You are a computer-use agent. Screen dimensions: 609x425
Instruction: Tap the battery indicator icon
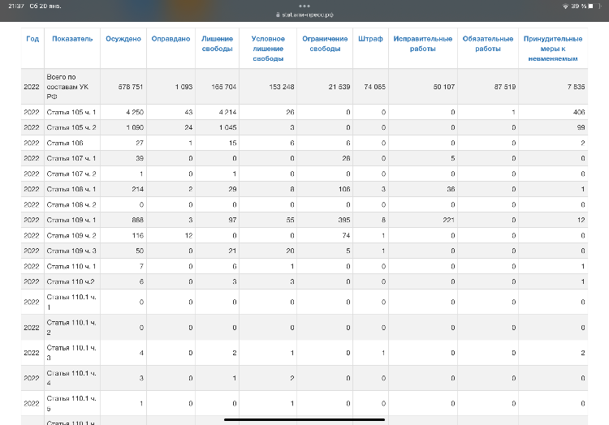tap(591, 6)
